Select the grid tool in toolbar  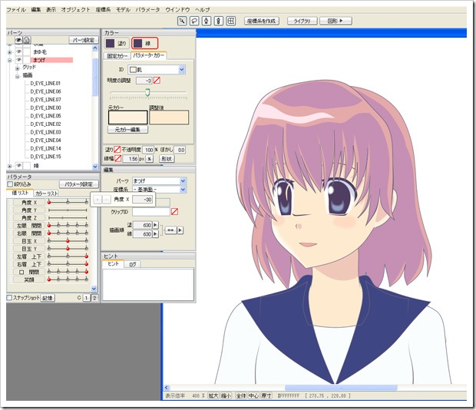tap(231, 21)
